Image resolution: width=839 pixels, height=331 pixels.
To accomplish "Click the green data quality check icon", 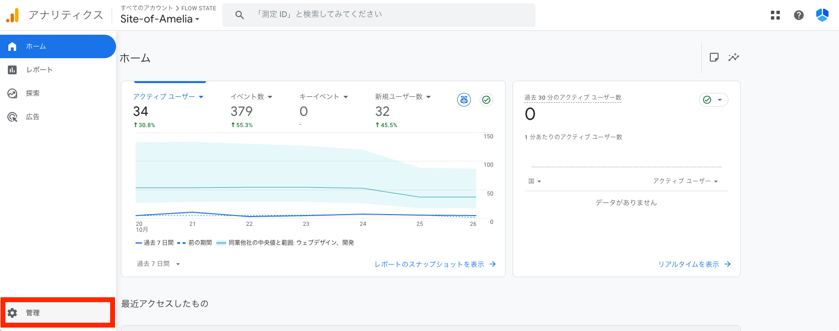I will [486, 100].
